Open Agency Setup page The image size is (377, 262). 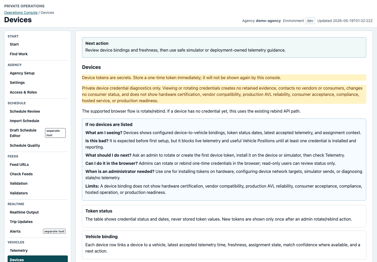point(38,73)
